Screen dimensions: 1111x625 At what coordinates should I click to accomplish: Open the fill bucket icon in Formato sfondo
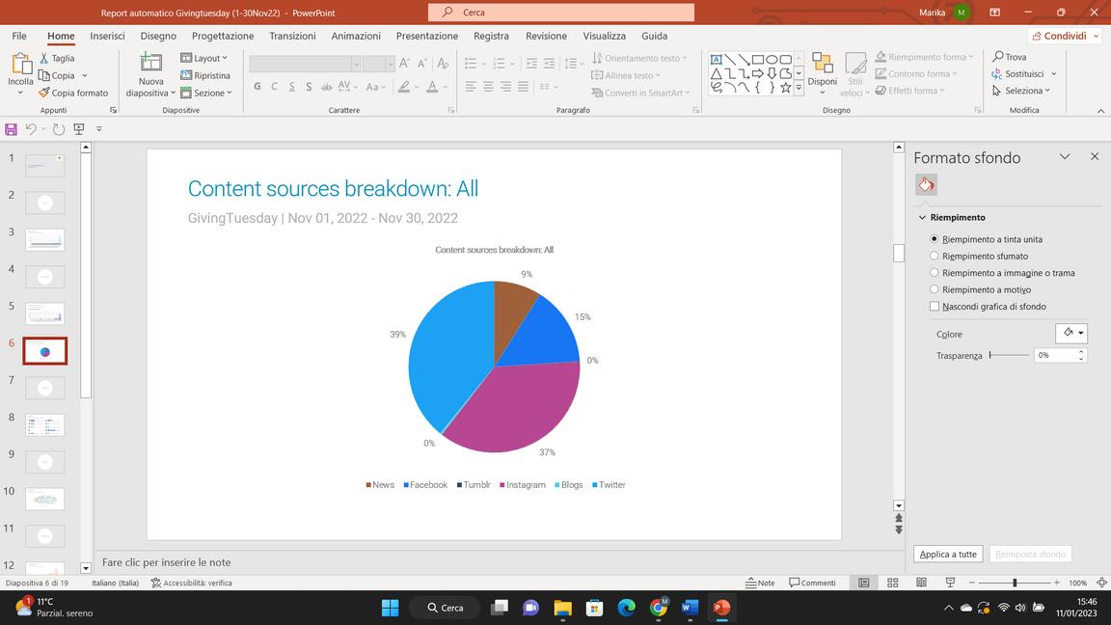coord(926,185)
